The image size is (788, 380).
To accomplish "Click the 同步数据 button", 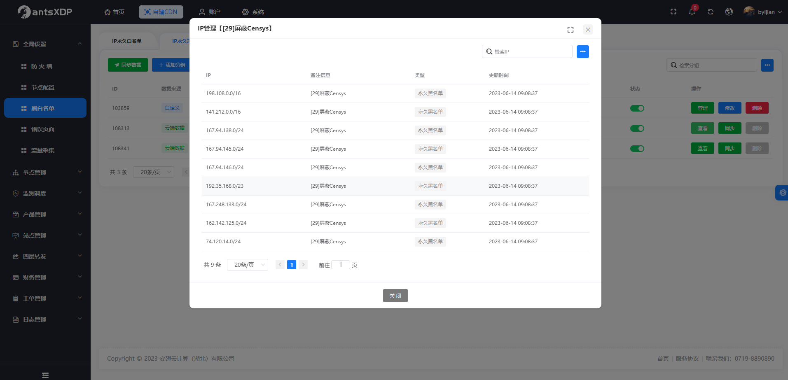I will point(128,65).
